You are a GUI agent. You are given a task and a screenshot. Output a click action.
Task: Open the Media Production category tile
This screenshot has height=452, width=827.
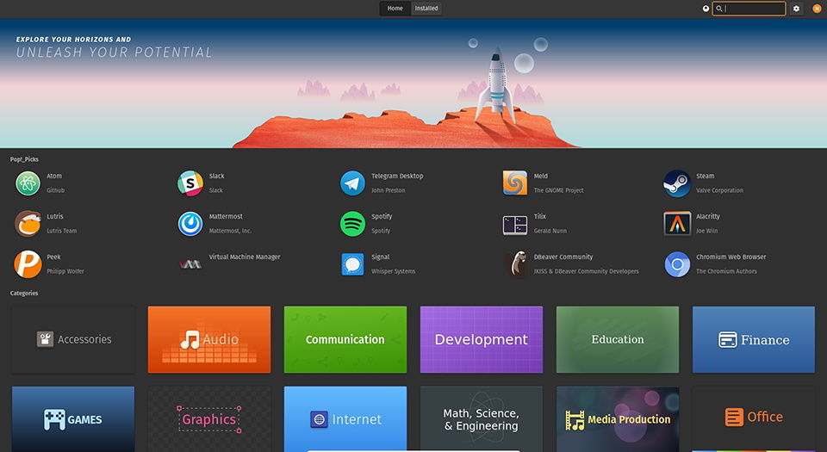tap(618, 419)
